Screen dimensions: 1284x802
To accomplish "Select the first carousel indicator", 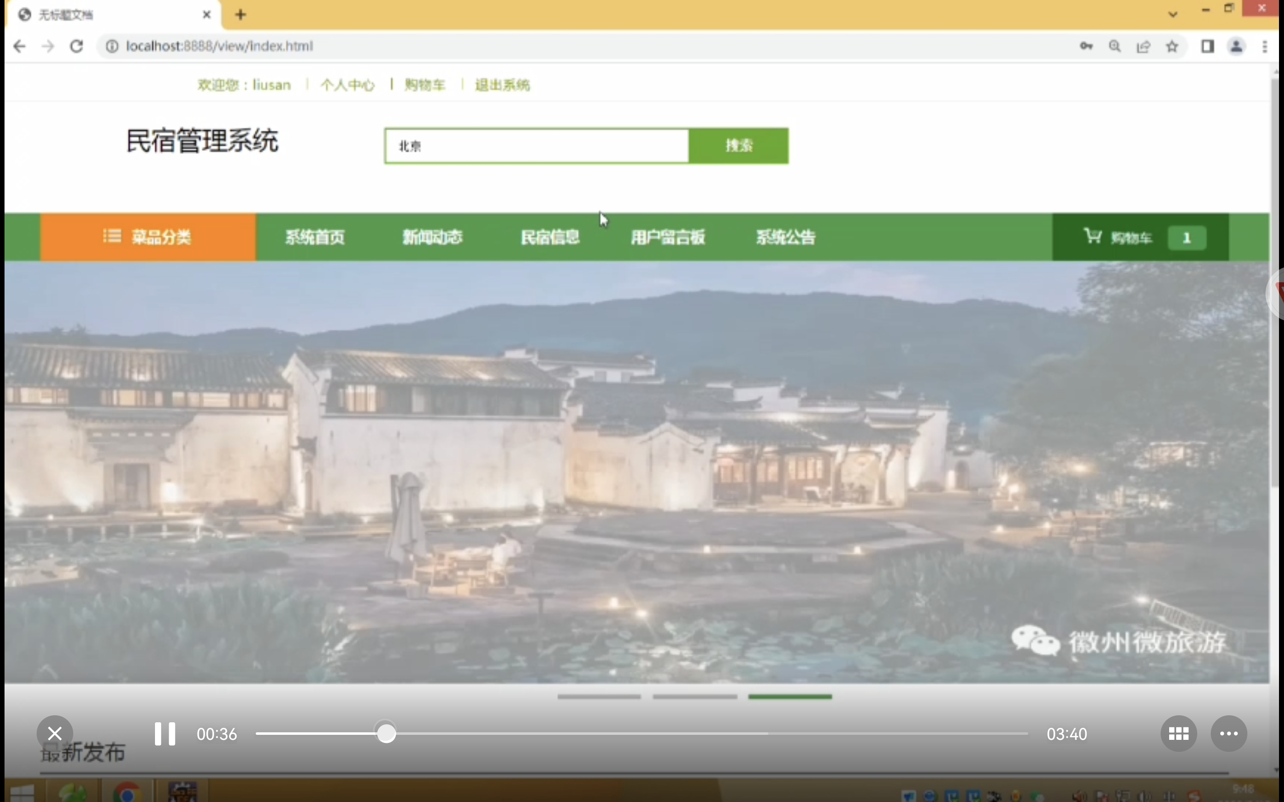I will pyautogui.click(x=599, y=696).
